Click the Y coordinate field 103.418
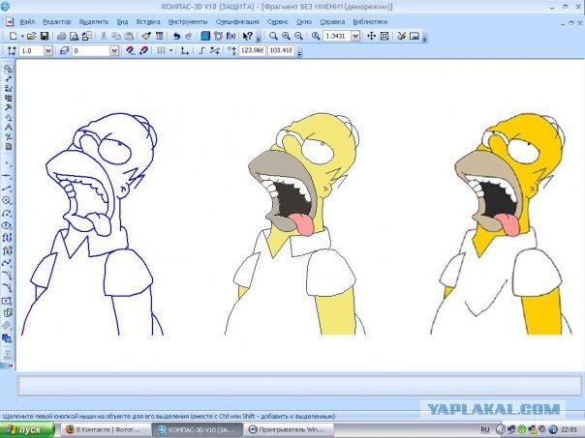 [x=281, y=50]
